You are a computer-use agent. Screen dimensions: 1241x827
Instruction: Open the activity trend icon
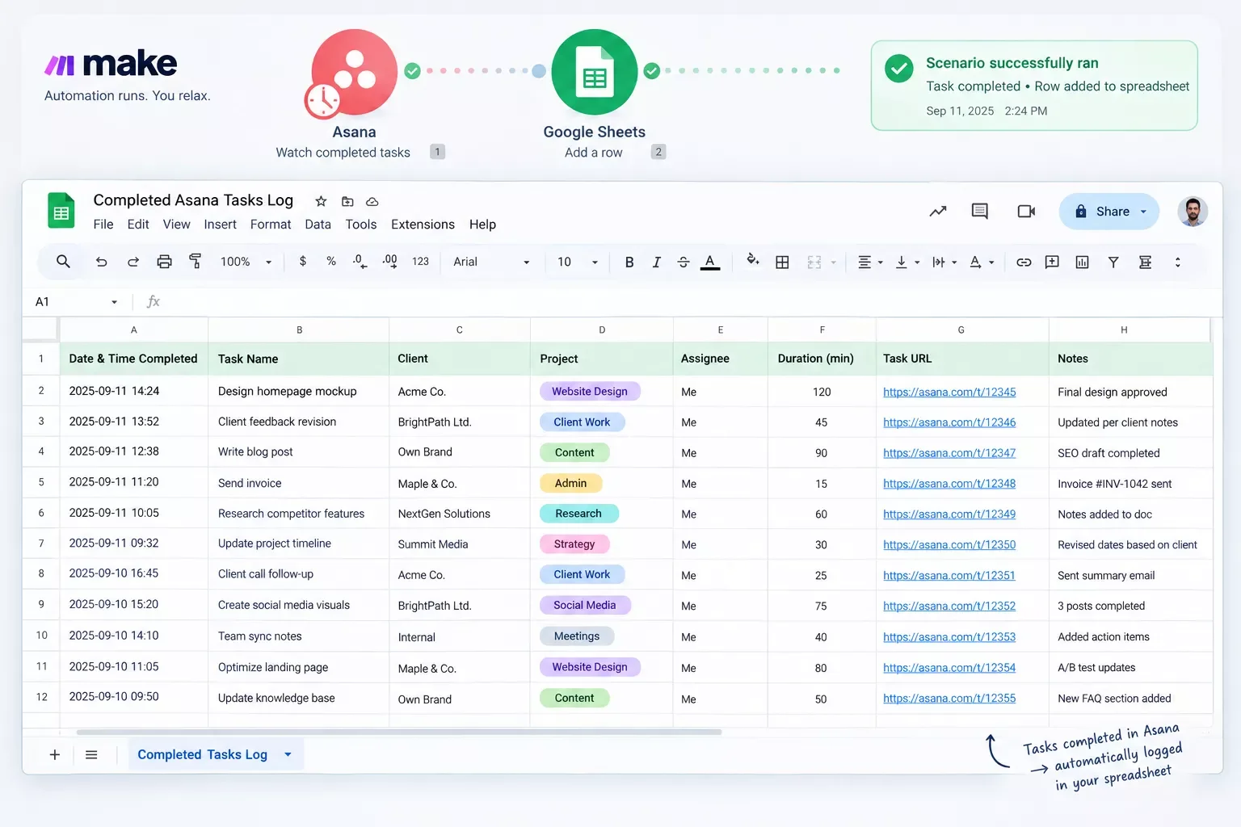tap(938, 212)
